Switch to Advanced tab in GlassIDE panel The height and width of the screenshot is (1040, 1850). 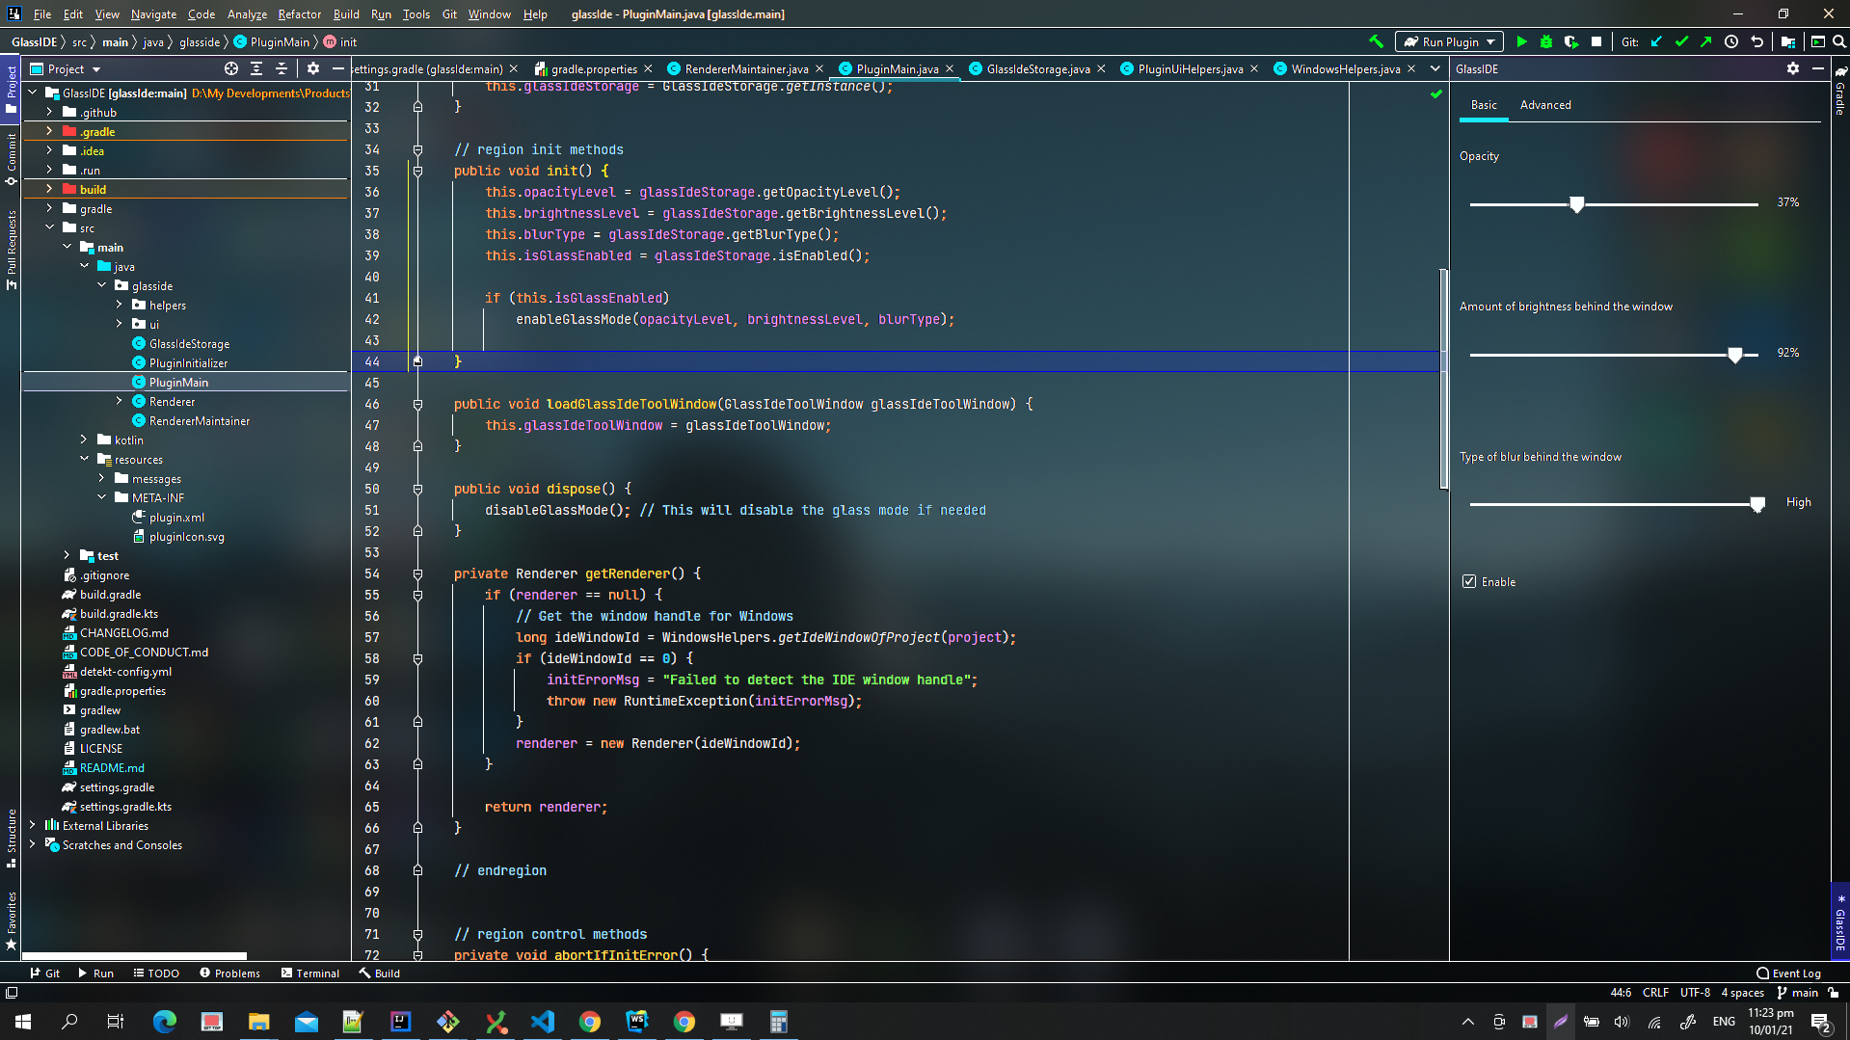[x=1545, y=104]
